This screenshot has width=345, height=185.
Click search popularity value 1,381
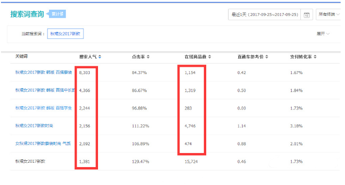(85, 161)
